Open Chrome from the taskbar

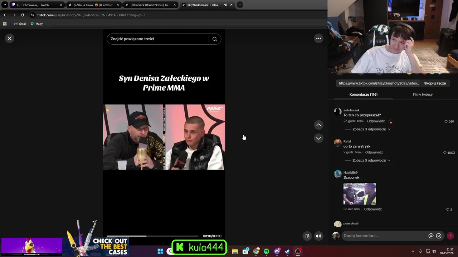click(256, 251)
